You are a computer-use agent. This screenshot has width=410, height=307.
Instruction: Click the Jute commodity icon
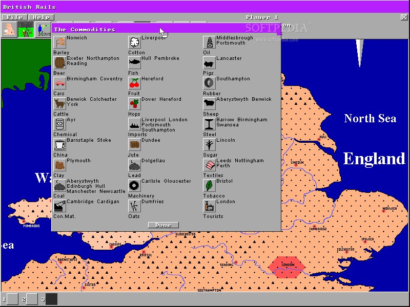[135, 145]
